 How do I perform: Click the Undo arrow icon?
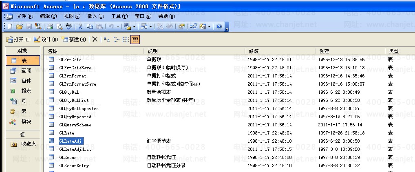[111, 26]
